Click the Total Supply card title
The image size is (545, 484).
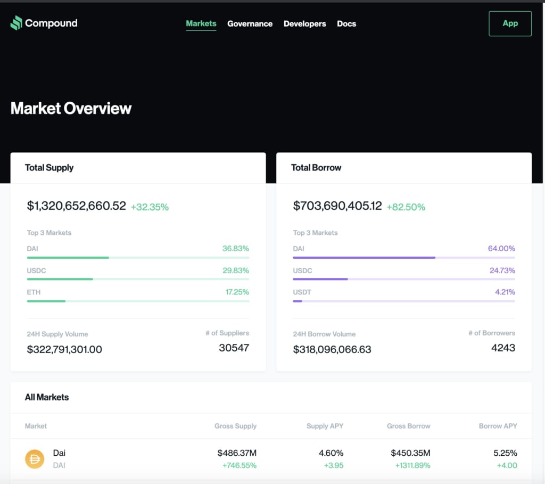(49, 168)
